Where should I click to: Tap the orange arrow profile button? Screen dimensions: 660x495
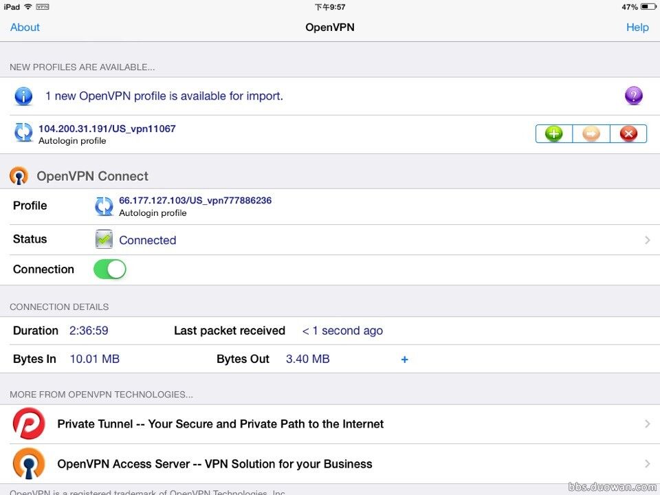point(591,134)
